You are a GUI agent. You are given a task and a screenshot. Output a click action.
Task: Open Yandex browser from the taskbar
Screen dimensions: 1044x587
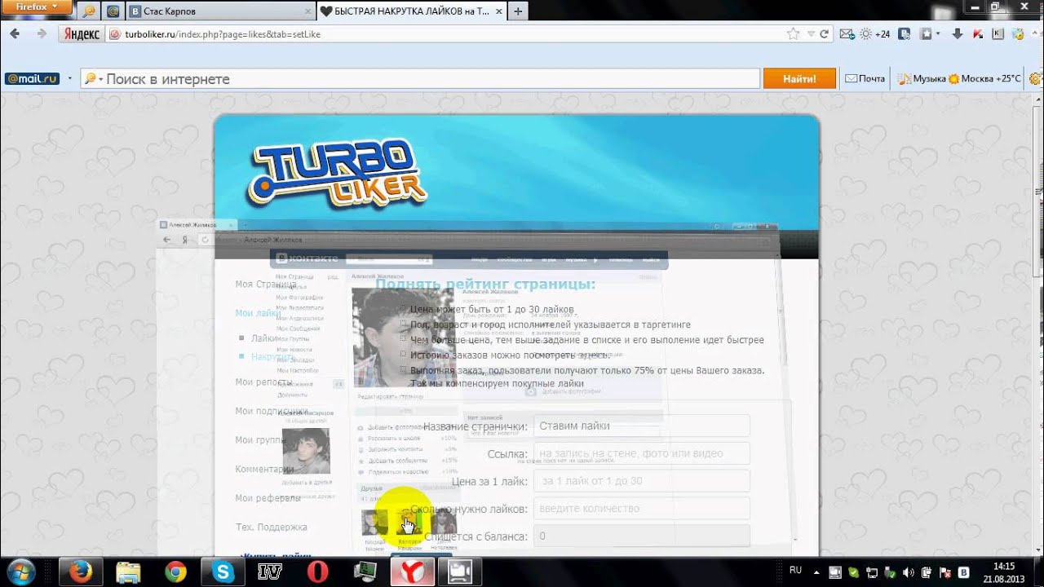[x=412, y=572]
